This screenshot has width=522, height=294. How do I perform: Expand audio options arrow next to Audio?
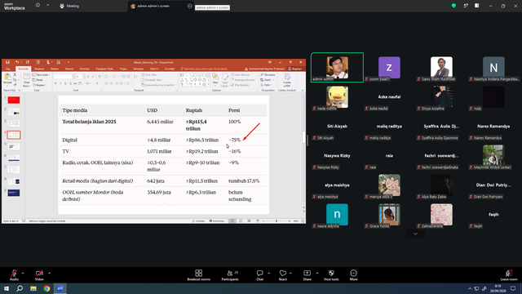pos(23,273)
